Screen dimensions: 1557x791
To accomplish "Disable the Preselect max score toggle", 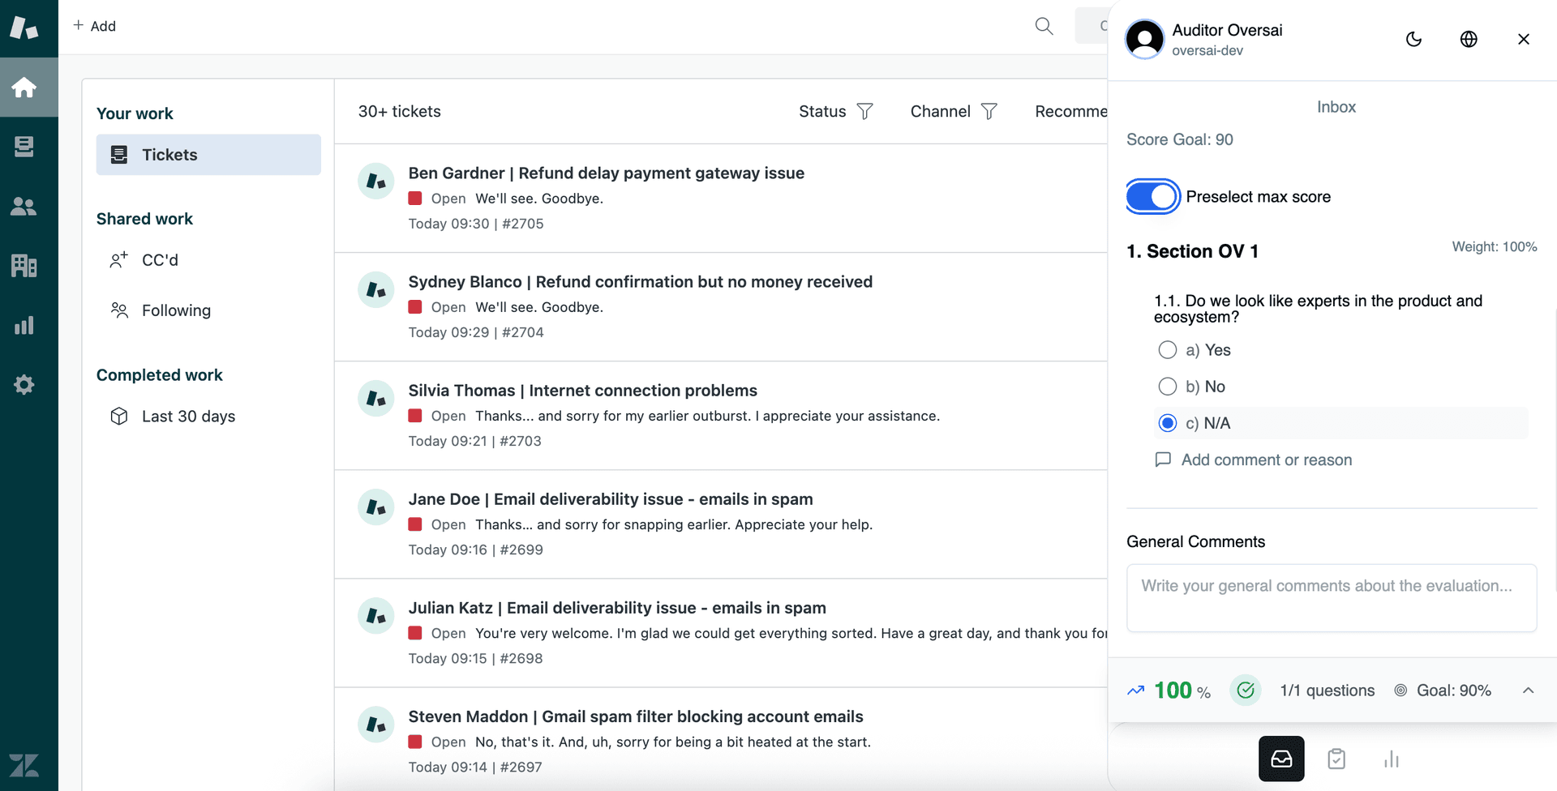I will pos(1152,196).
